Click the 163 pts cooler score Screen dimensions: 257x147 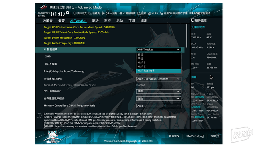click(x=210, y=88)
